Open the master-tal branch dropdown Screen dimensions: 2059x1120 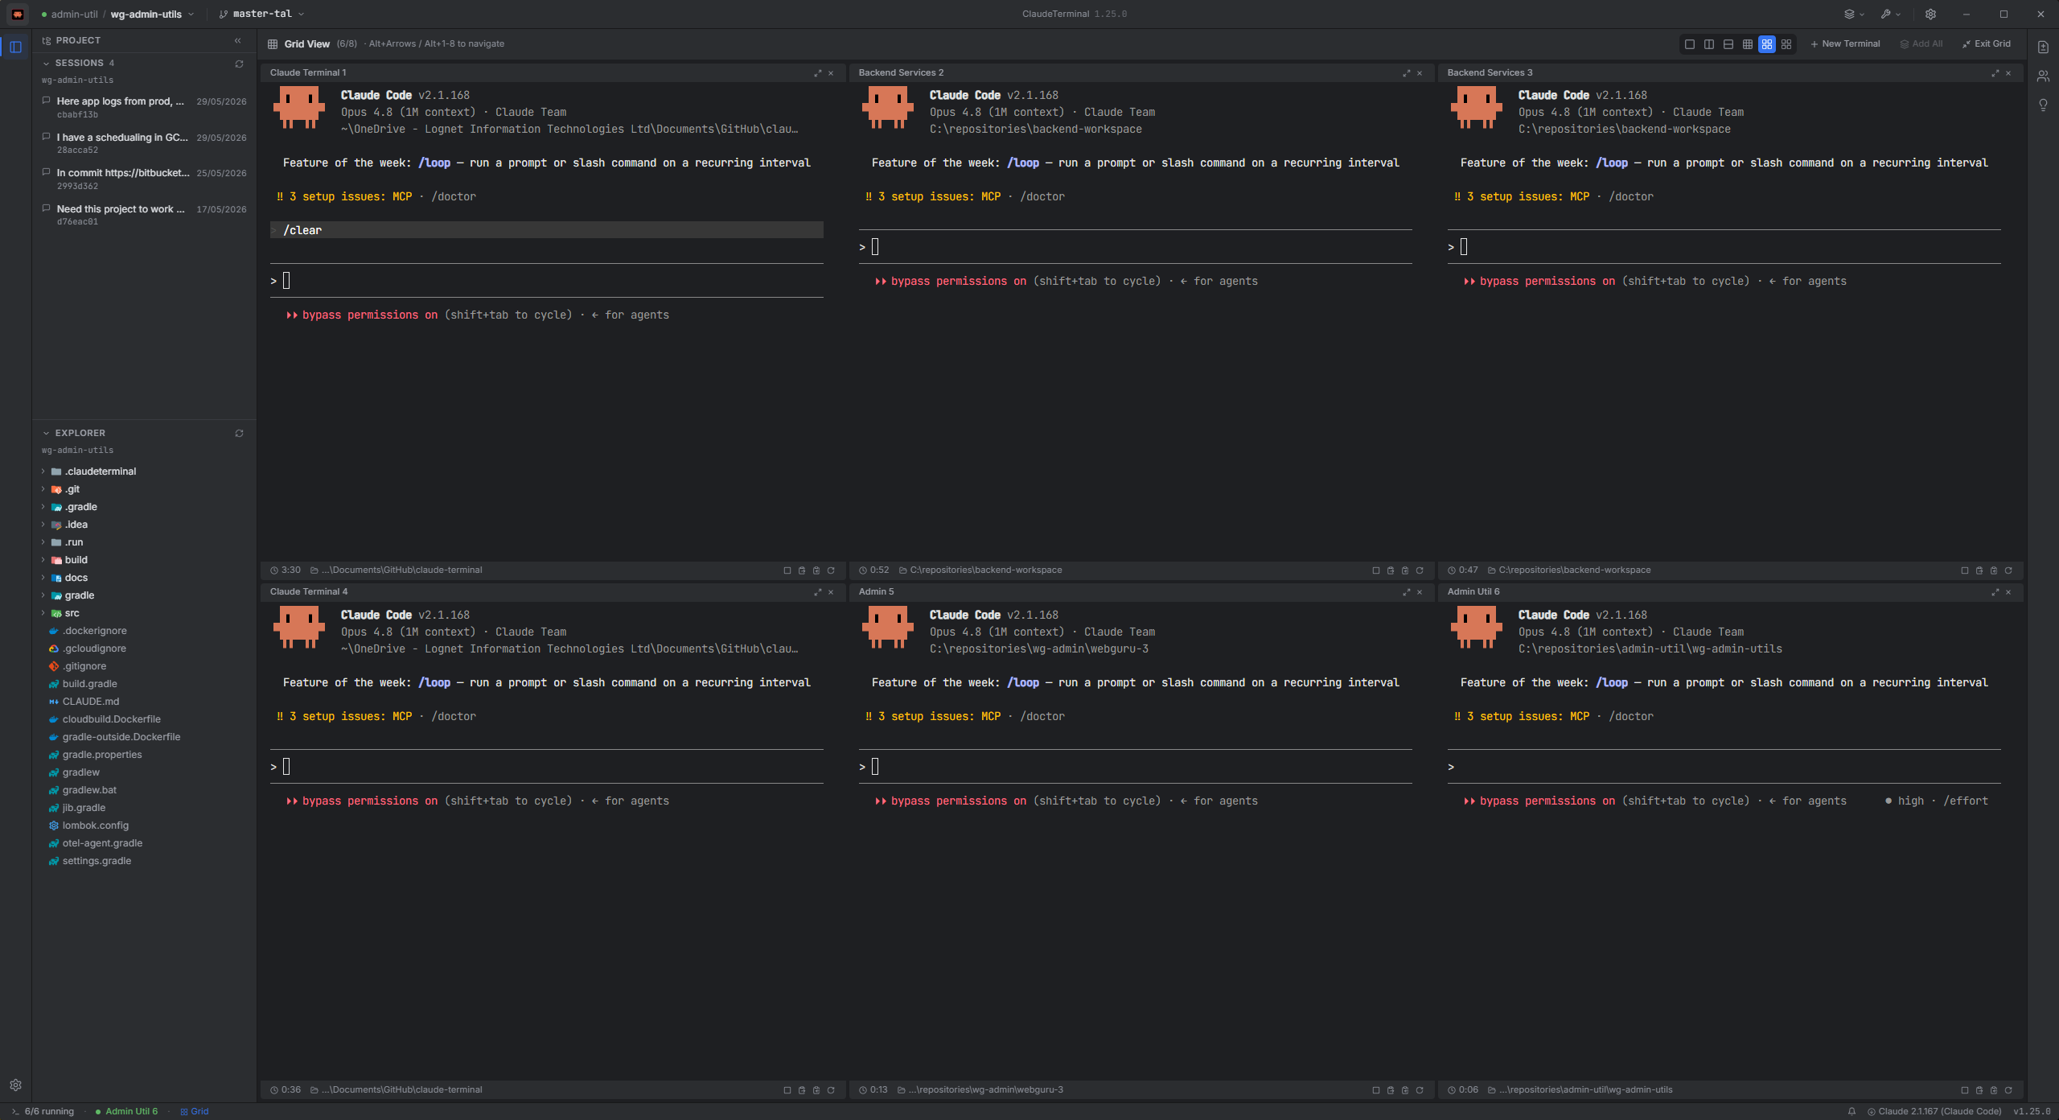click(262, 14)
